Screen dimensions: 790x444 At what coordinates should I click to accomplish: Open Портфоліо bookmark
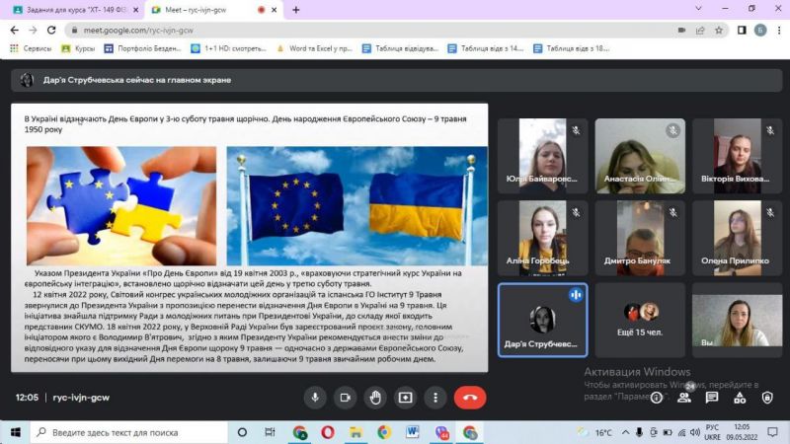click(142, 48)
